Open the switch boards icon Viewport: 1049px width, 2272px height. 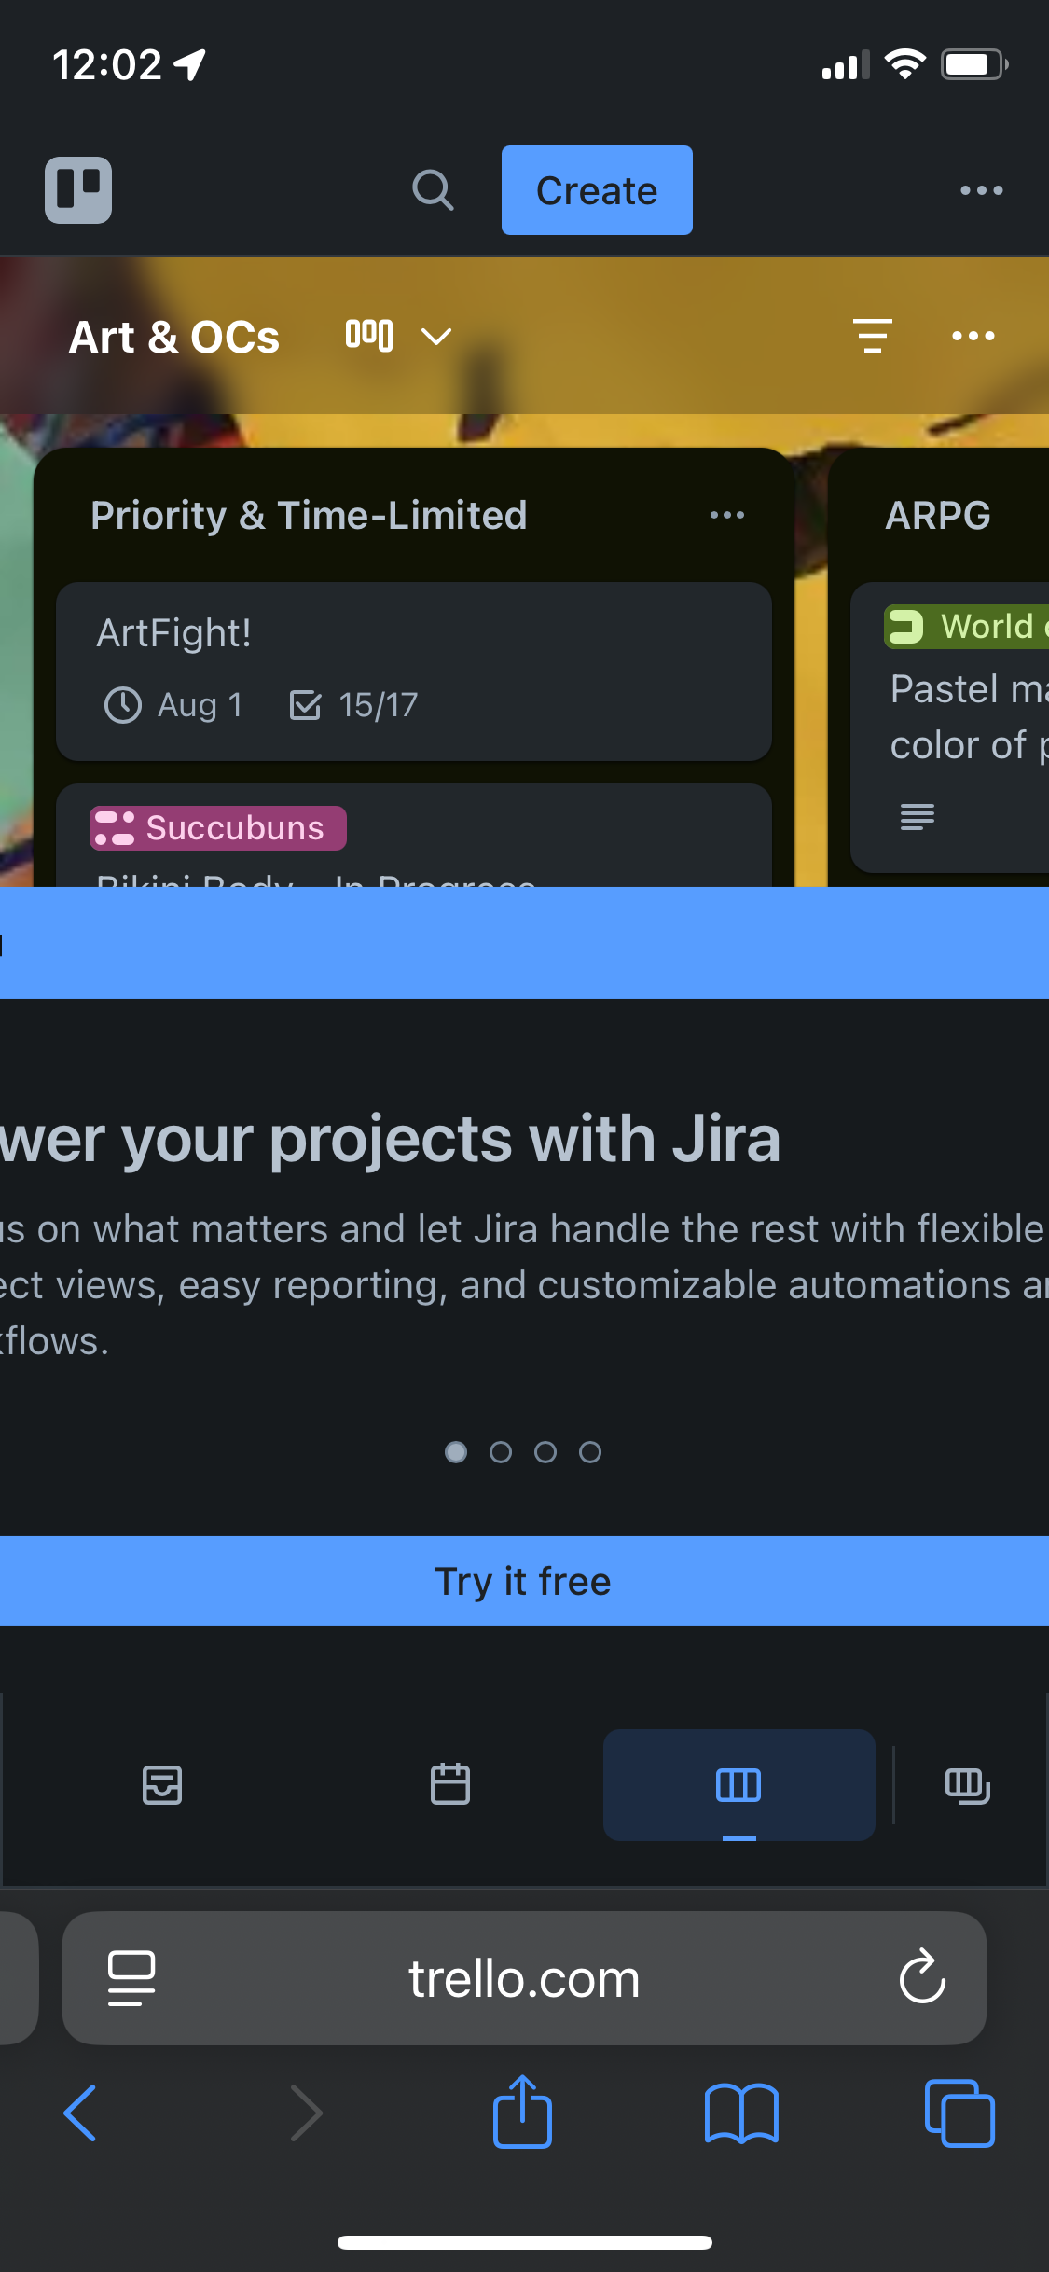tap(968, 1785)
